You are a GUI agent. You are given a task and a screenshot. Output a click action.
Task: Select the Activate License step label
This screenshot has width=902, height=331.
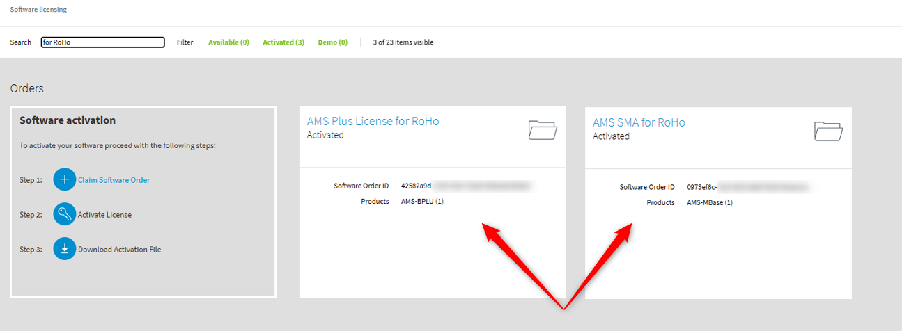click(x=104, y=215)
